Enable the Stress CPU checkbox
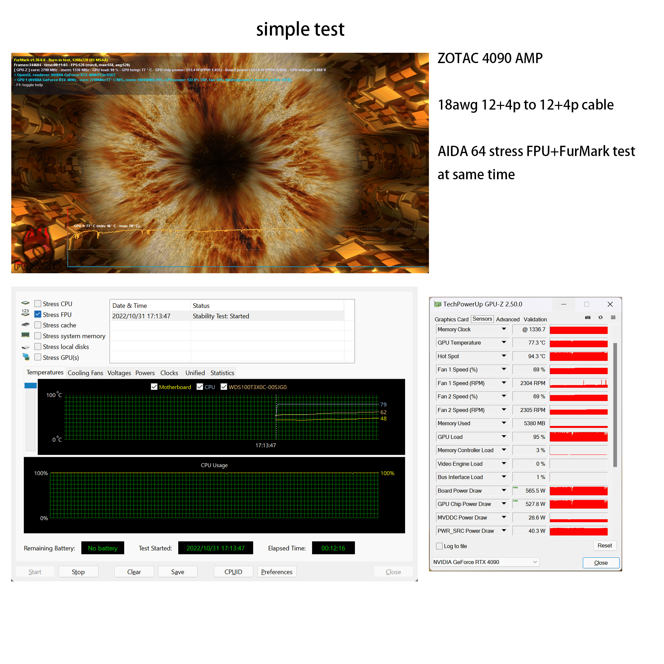Image resolution: width=664 pixels, height=664 pixels. point(38,303)
